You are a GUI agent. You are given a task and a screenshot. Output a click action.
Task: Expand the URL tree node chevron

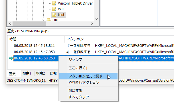click(43, 20)
